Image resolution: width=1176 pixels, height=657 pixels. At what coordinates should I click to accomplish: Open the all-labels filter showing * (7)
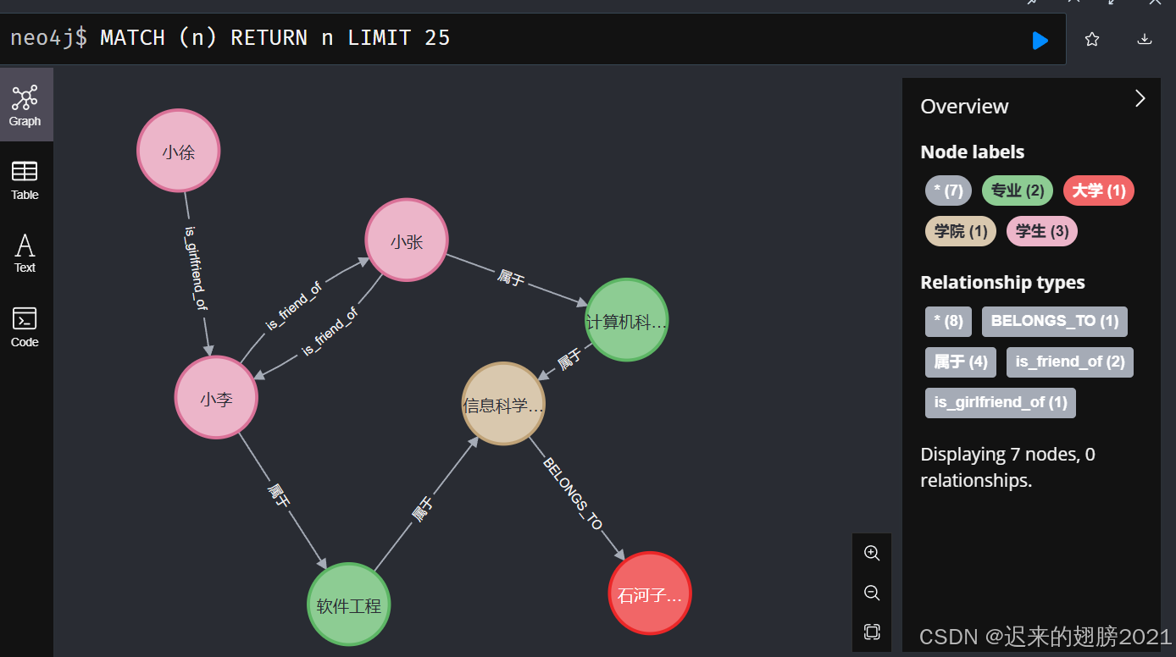tap(948, 190)
